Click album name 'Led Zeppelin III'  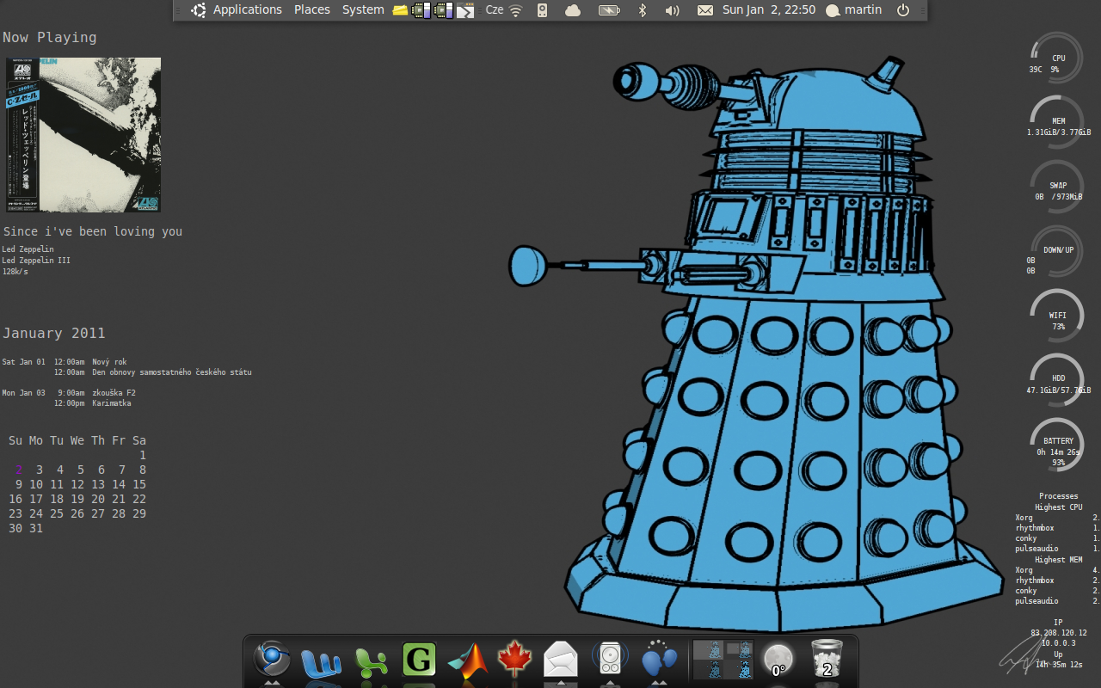click(x=36, y=260)
